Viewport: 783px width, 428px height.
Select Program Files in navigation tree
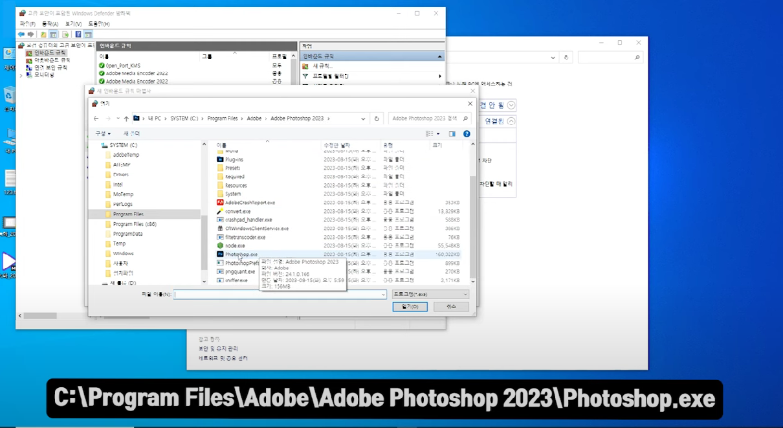coord(128,214)
